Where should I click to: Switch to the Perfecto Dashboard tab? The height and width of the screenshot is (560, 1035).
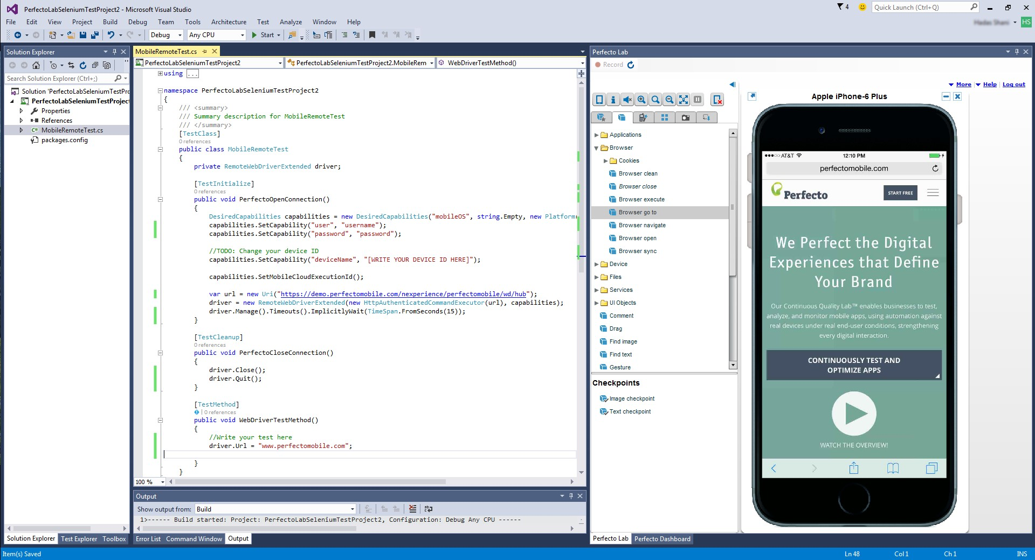662,538
